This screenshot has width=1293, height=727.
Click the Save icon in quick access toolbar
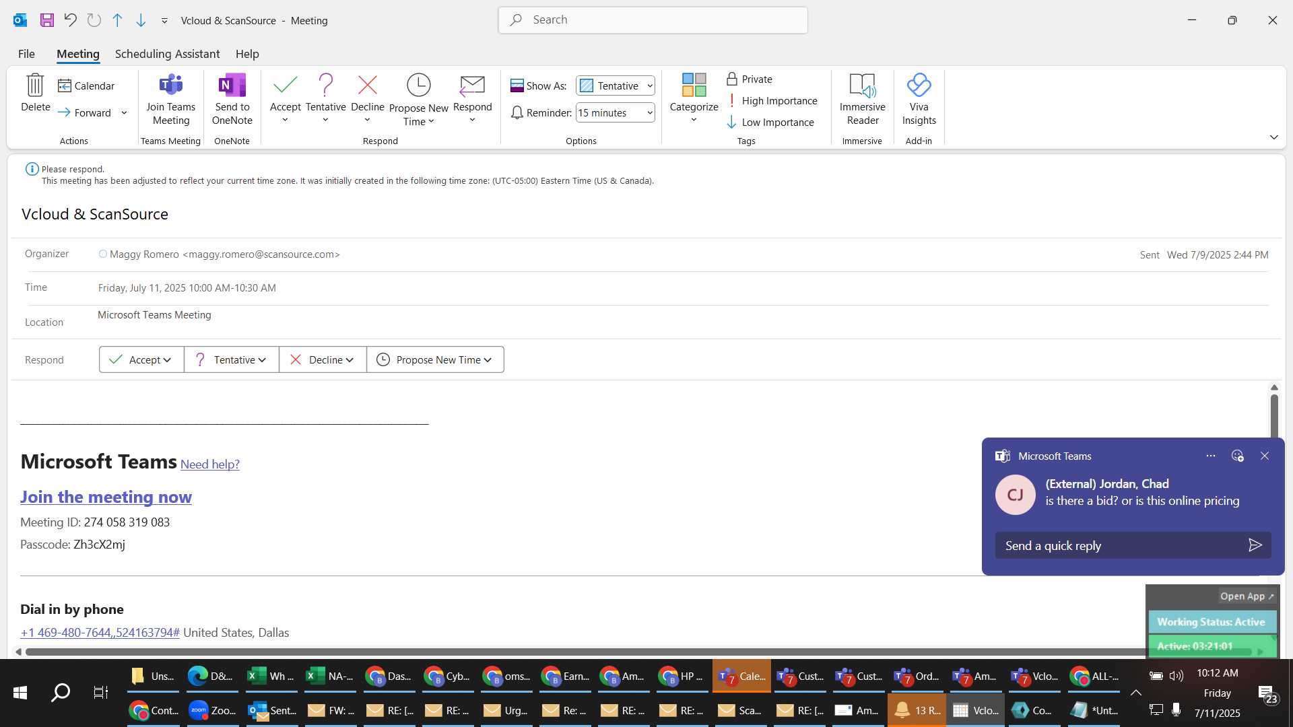(46, 20)
